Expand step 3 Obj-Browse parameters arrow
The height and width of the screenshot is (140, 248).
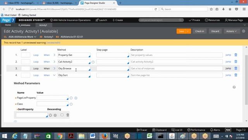pyautogui.click(x=54, y=68)
